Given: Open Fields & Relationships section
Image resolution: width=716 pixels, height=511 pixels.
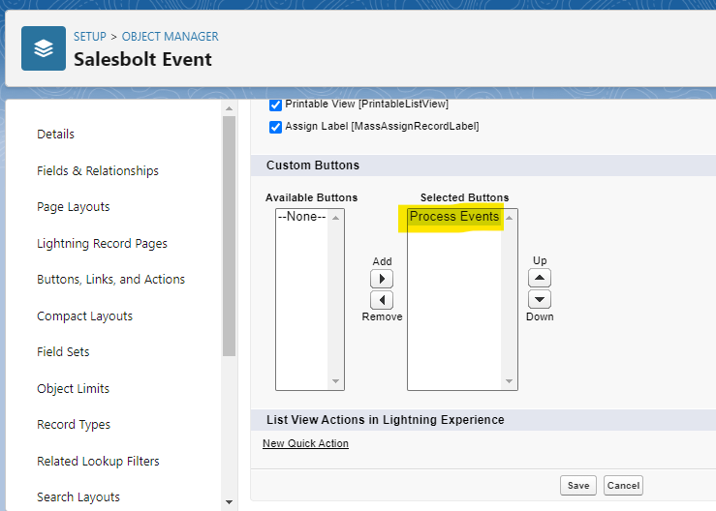Looking at the screenshot, I should pyautogui.click(x=98, y=170).
